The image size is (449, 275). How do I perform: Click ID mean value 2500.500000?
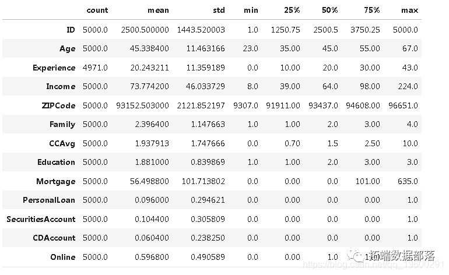tap(145, 30)
